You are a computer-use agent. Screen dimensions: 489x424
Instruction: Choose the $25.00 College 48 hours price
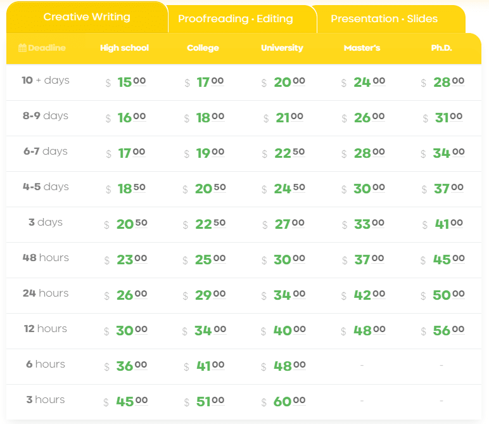pyautogui.click(x=204, y=260)
